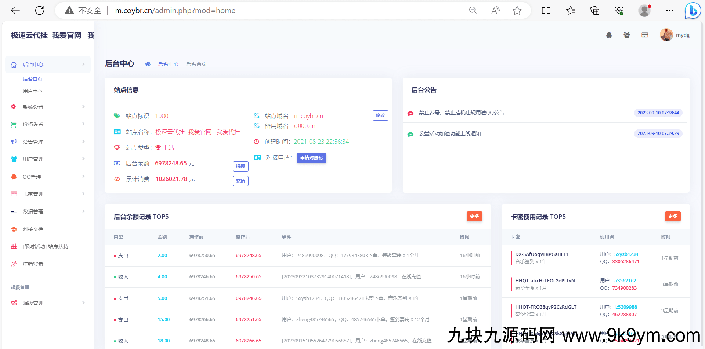This screenshot has height=349, width=705.
Task: Click the notification bell icon in header
Action: 609,35
